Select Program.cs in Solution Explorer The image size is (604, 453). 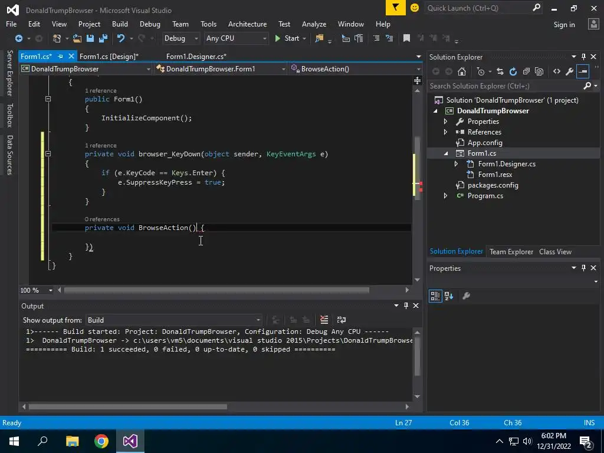pyautogui.click(x=485, y=196)
